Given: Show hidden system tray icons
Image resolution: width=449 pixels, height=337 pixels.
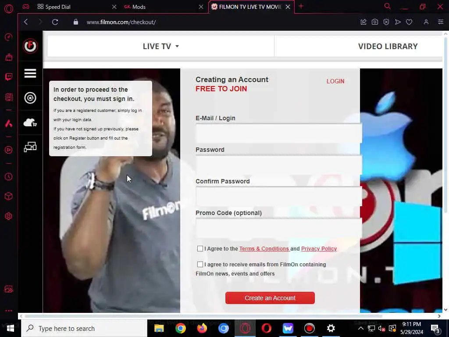Looking at the screenshot, I should tap(360, 328).
